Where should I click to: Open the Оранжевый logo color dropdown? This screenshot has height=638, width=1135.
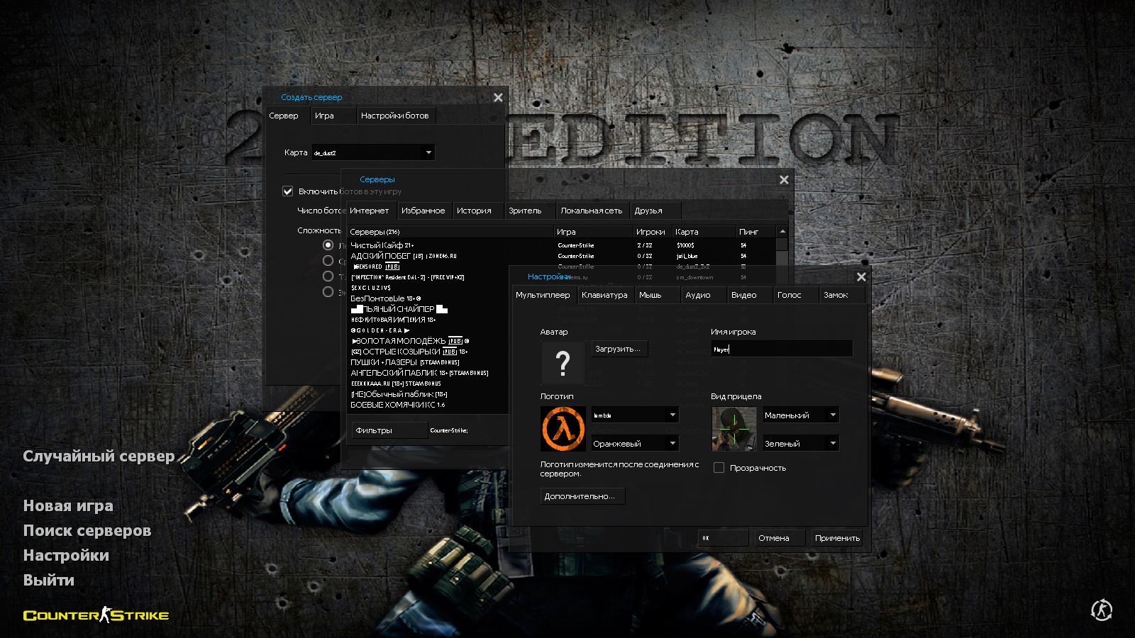635,444
